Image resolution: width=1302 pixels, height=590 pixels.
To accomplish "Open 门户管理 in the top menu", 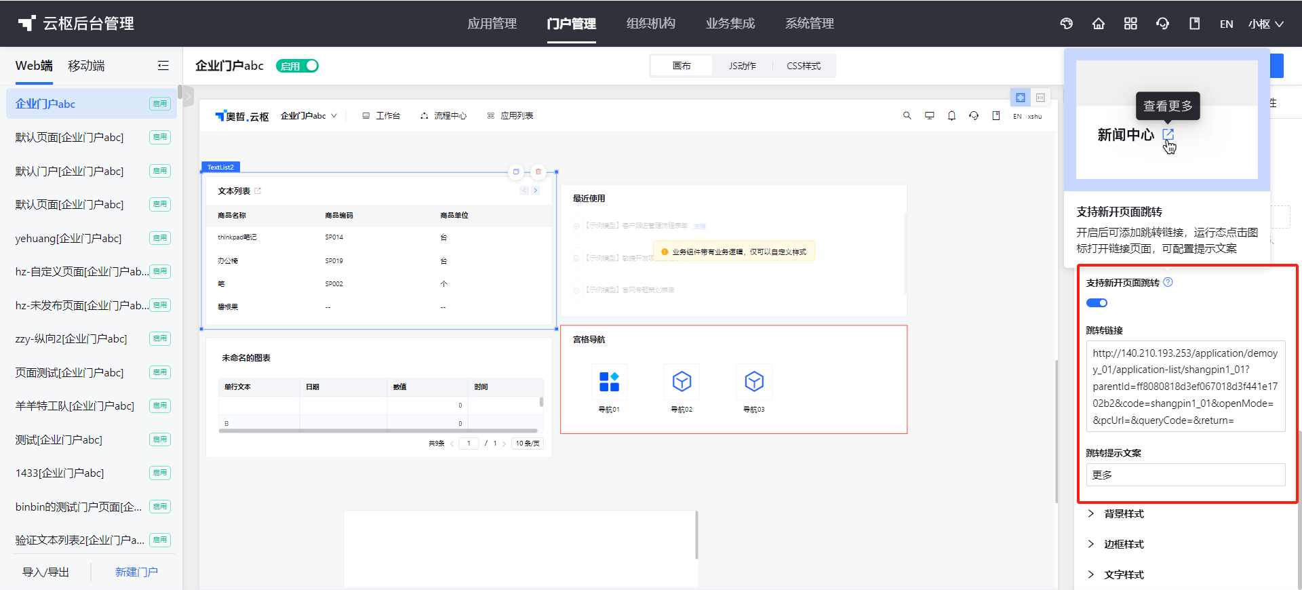I will (572, 24).
